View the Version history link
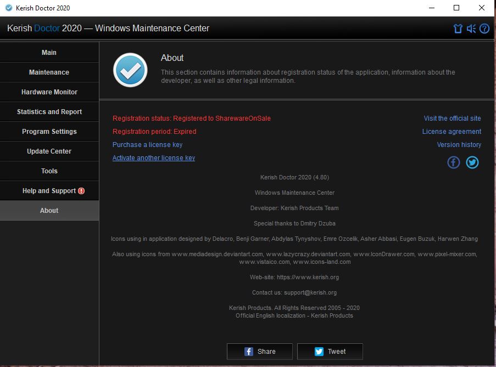The height and width of the screenshot is (367, 496). (459, 145)
